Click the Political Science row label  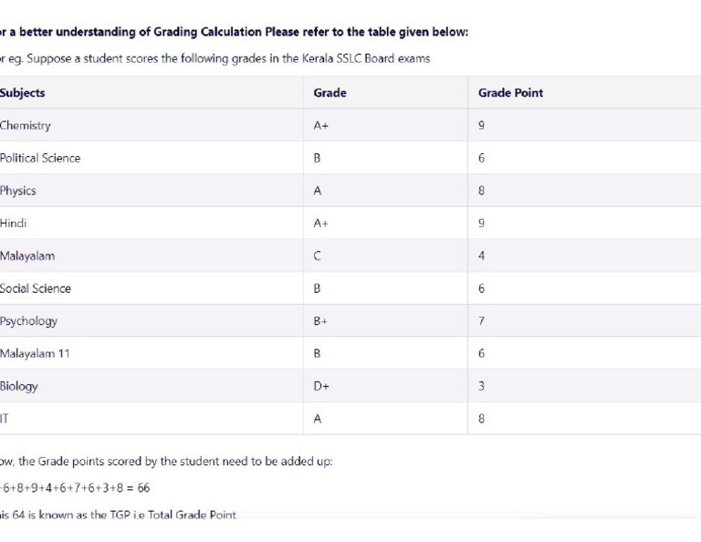click(40, 158)
